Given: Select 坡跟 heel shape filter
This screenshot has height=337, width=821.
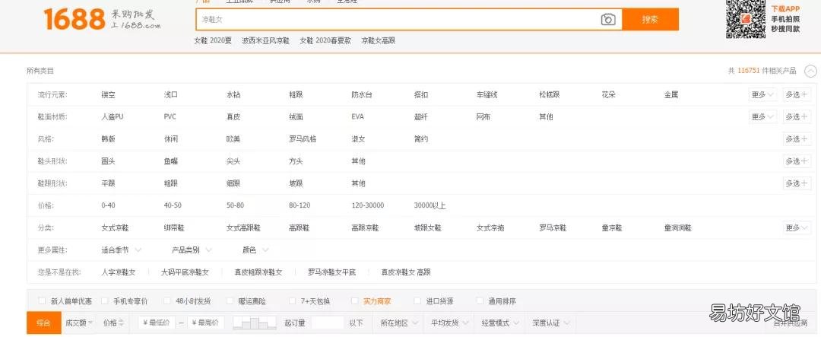Looking at the screenshot, I should click(x=296, y=183).
